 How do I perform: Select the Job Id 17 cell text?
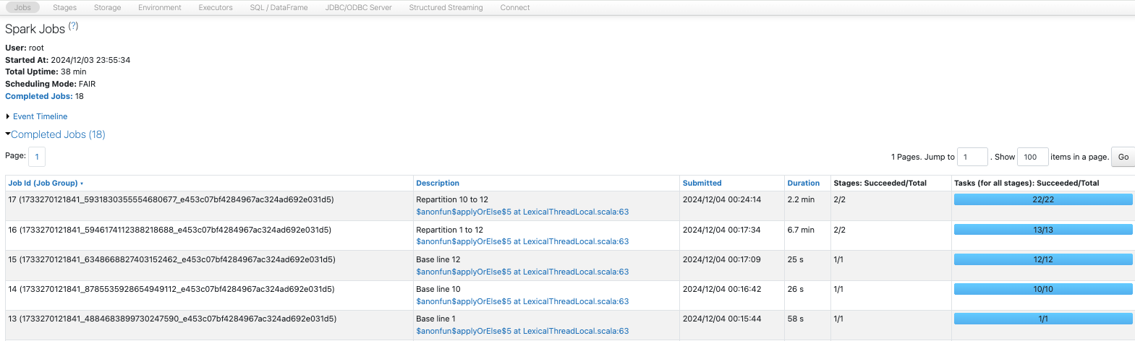[171, 199]
